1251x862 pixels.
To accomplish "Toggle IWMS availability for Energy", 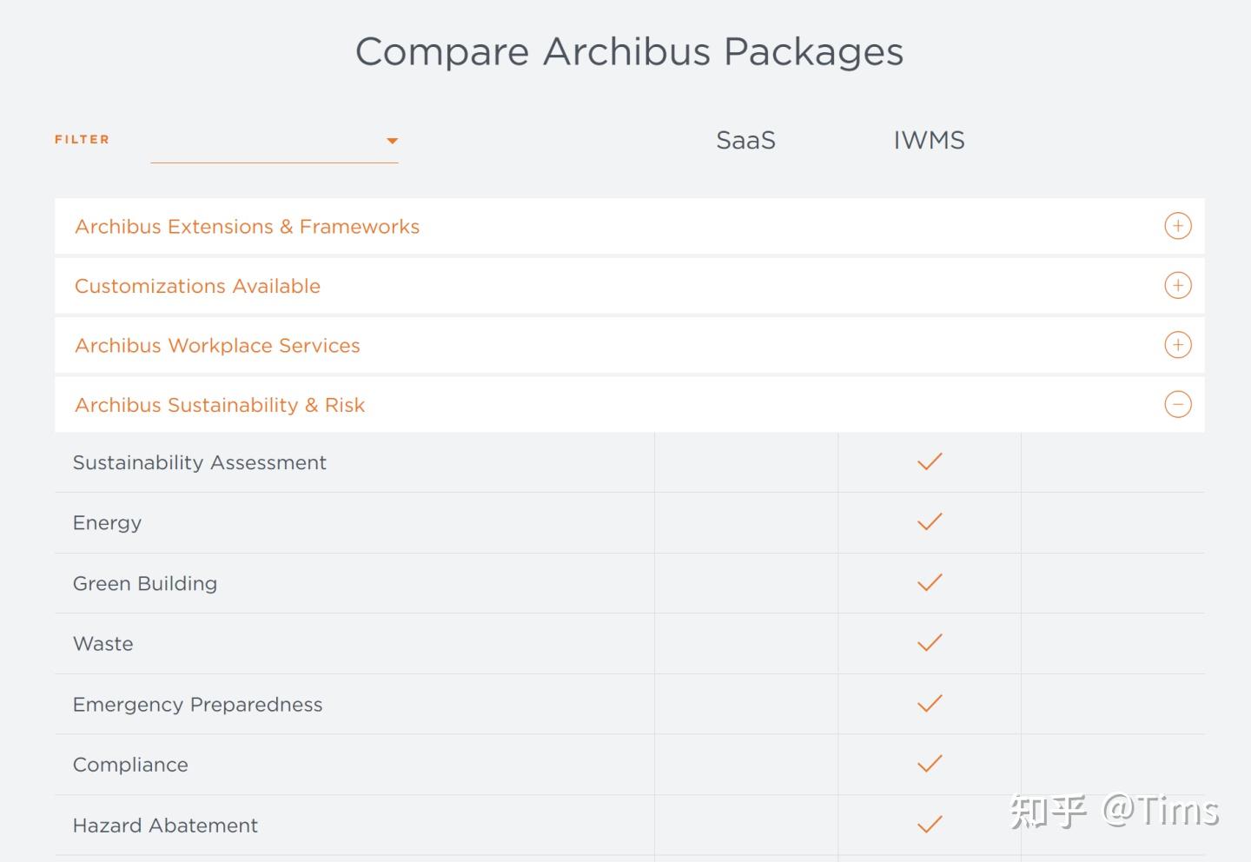I will 928,522.
